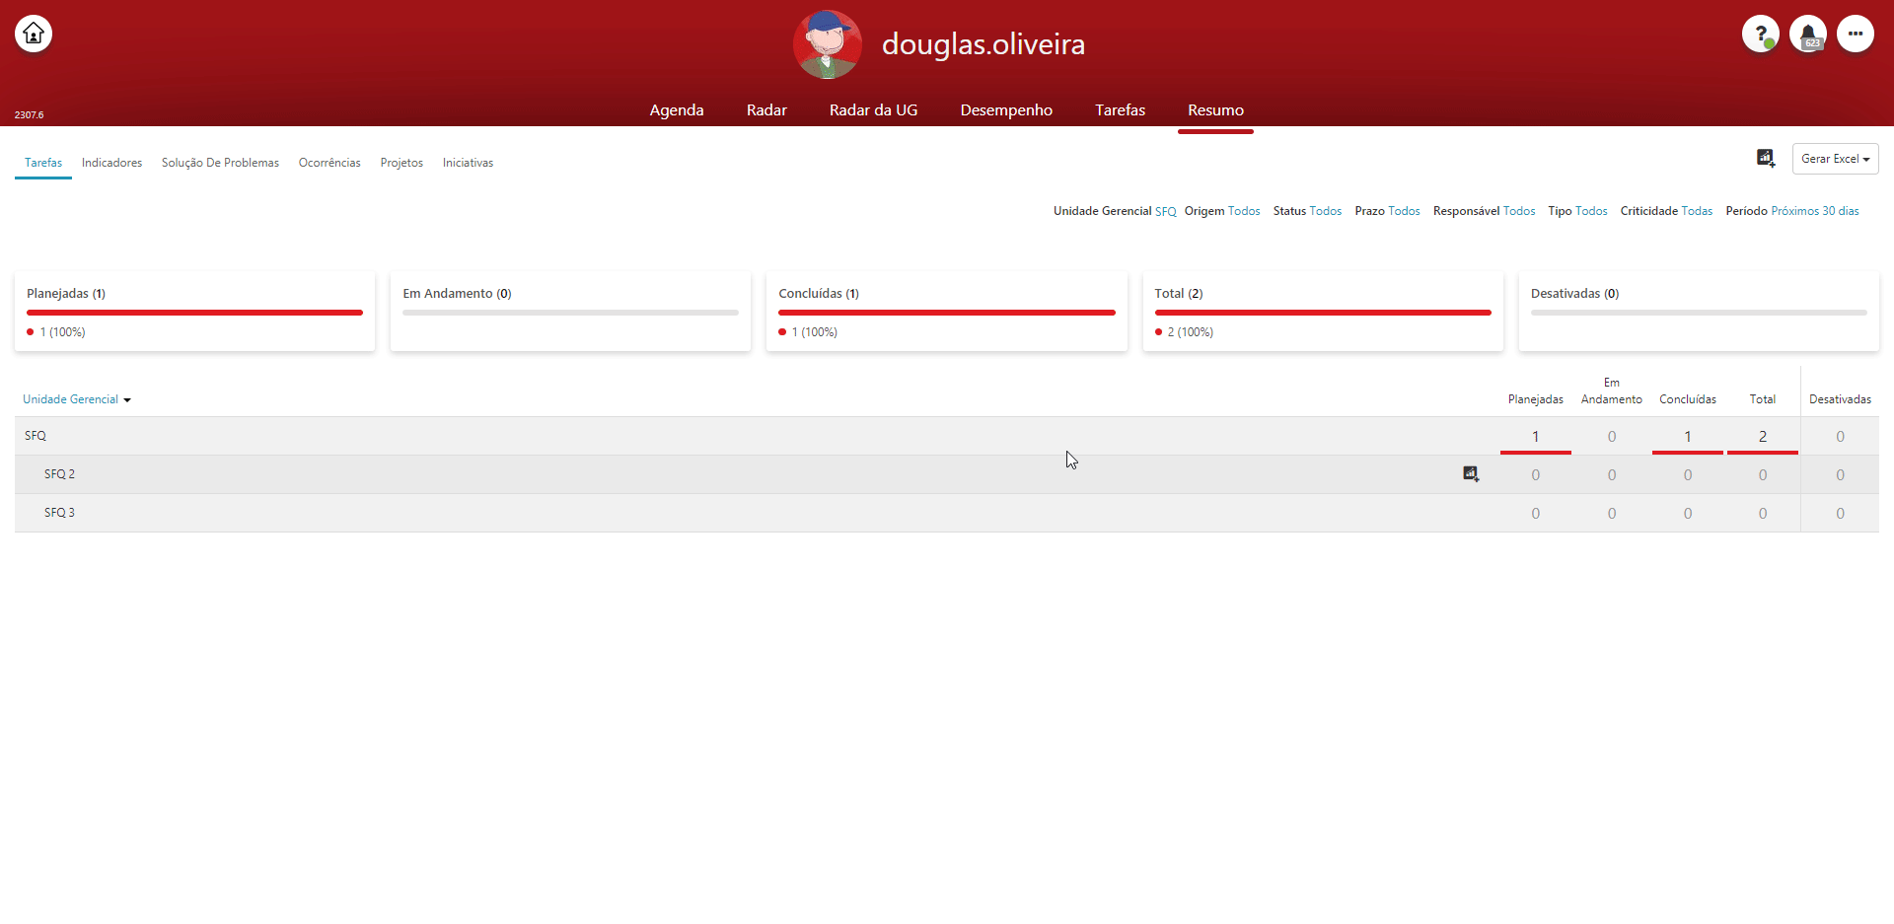The width and height of the screenshot is (1894, 924).
Task: Go to the home page icon
Action: click(34, 34)
